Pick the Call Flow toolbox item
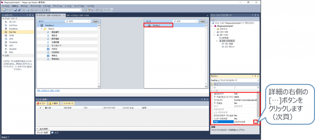 tap(13, 25)
